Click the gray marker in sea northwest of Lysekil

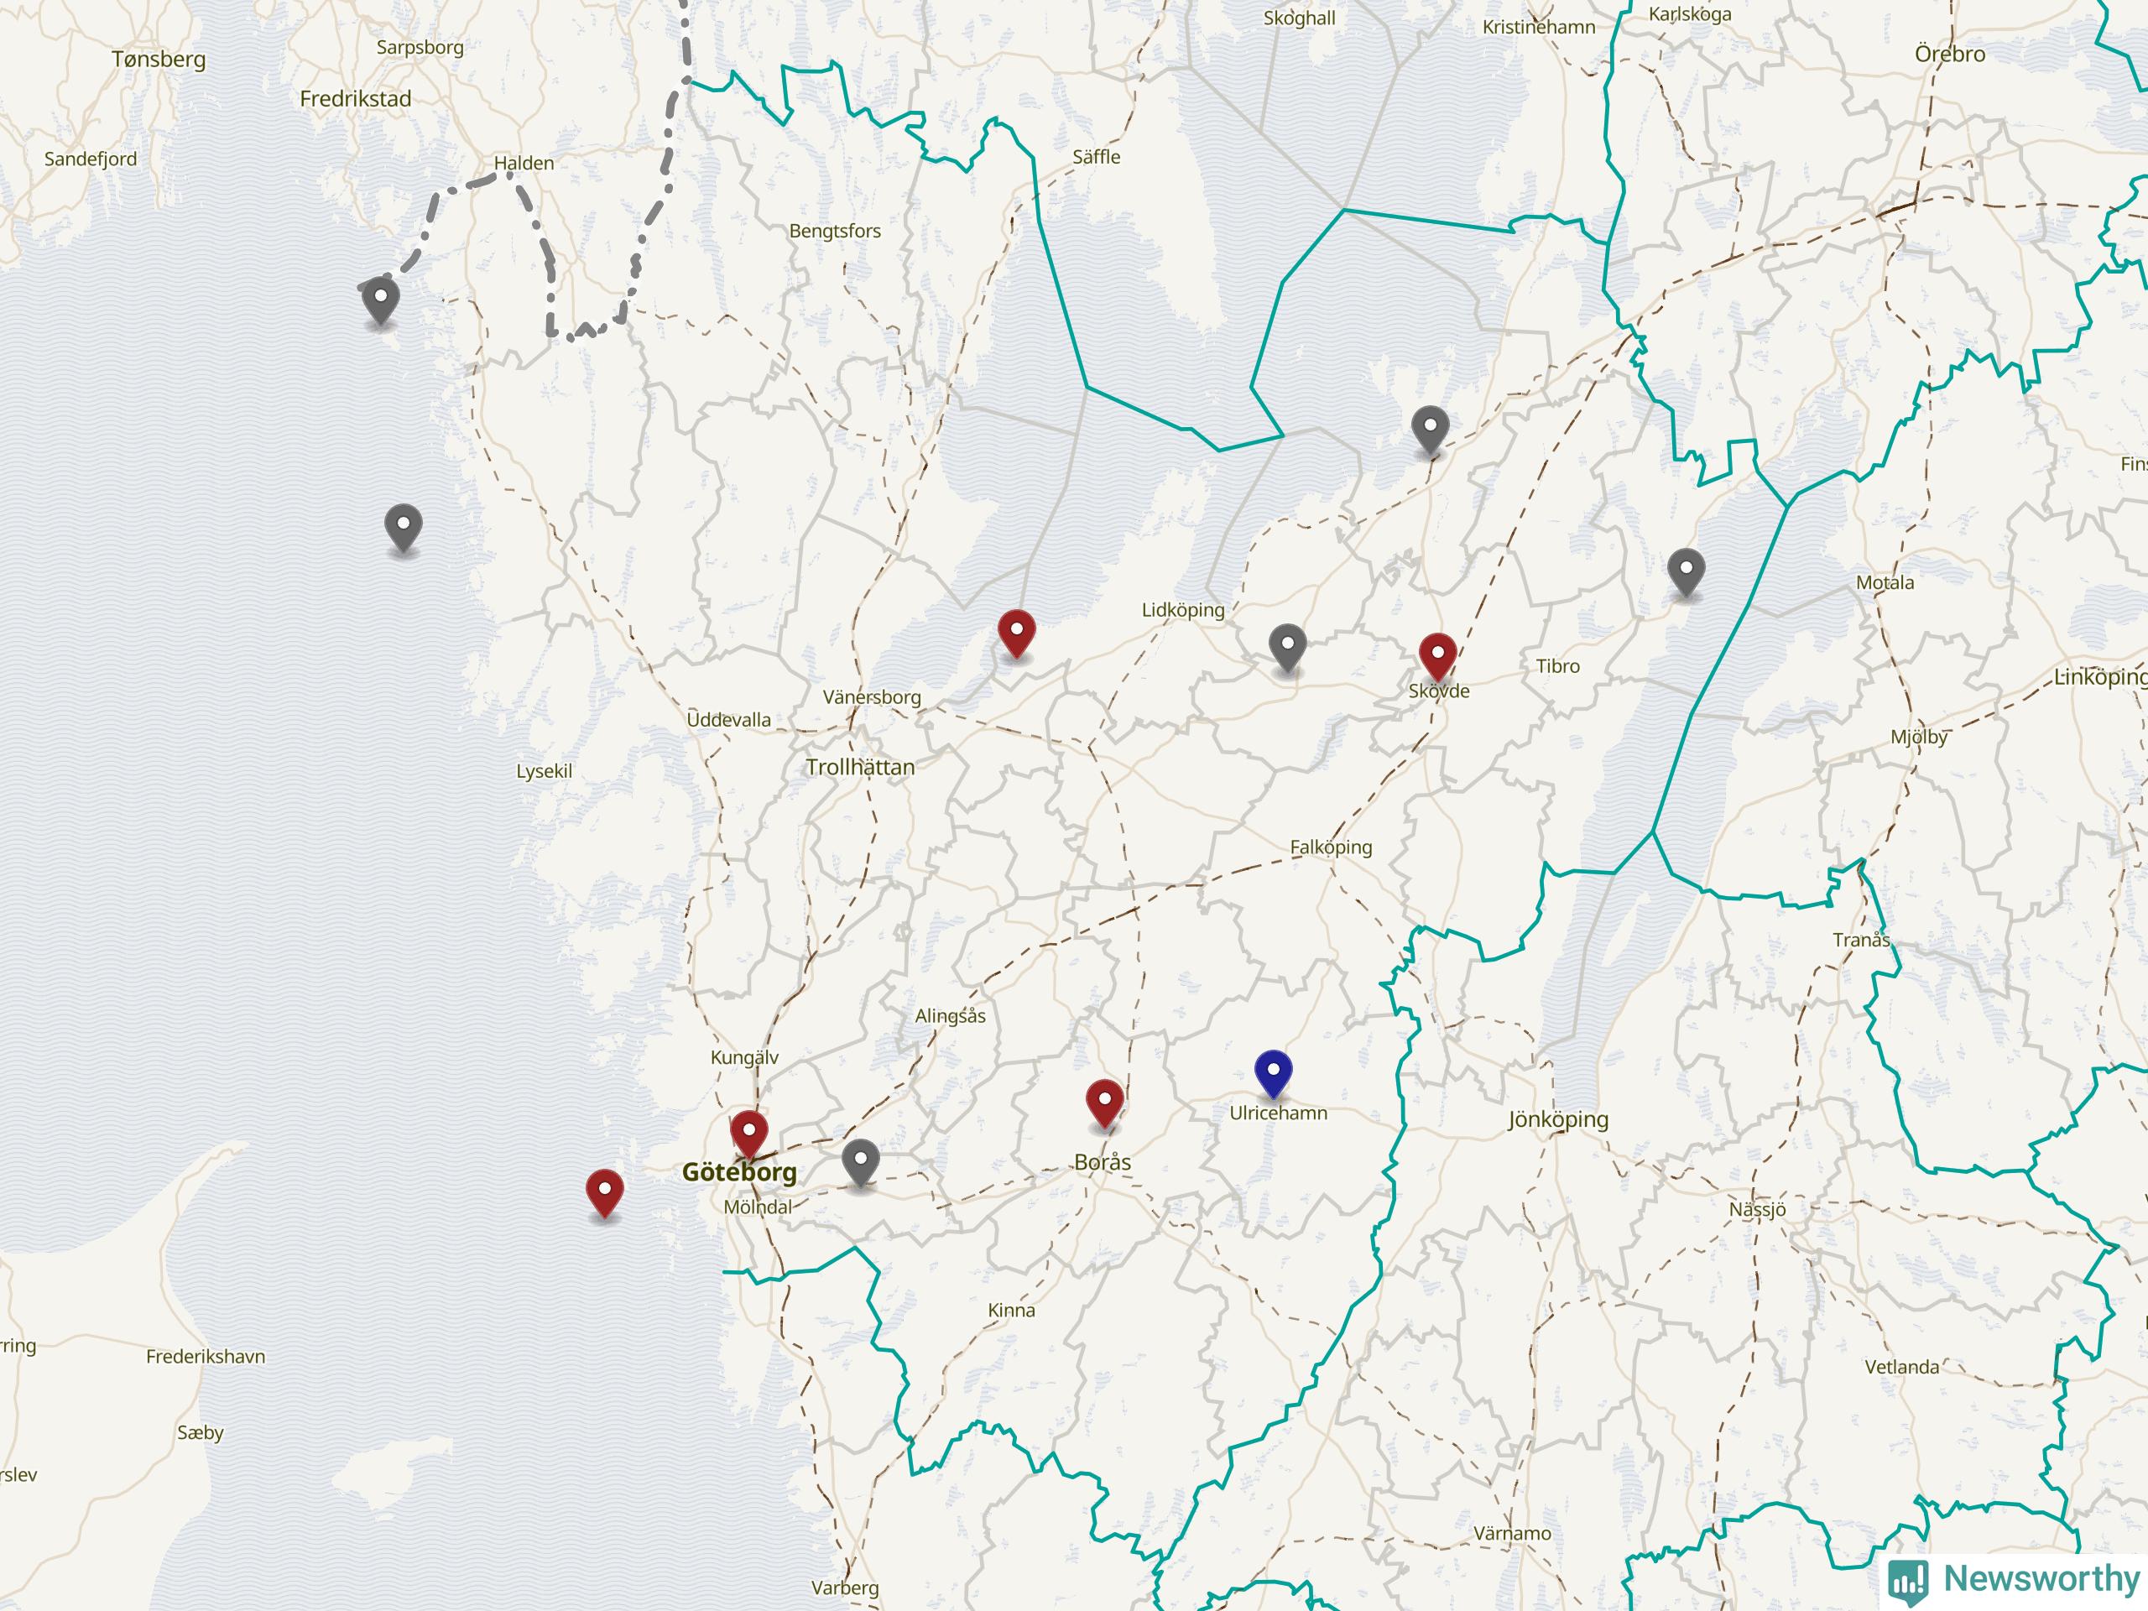[x=403, y=529]
